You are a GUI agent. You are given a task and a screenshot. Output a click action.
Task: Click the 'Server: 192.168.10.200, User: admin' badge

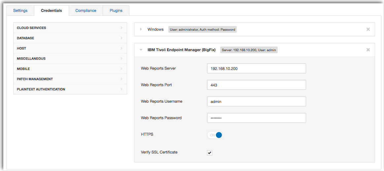tap(249, 50)
